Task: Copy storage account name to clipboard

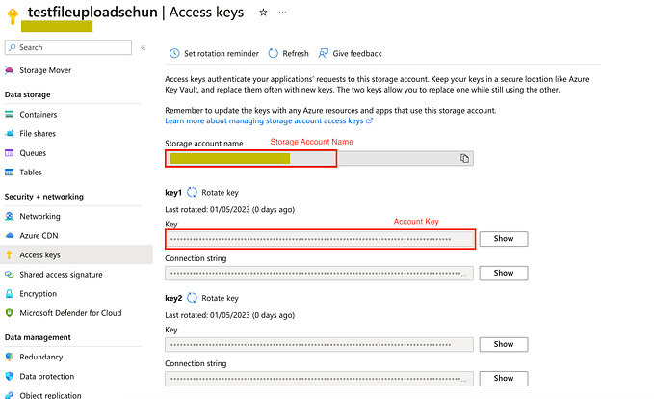Action: click(464, 158)
